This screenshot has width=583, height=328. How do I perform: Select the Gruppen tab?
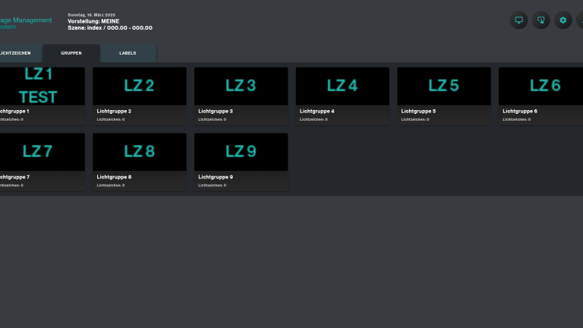click(x=71, y=53)
